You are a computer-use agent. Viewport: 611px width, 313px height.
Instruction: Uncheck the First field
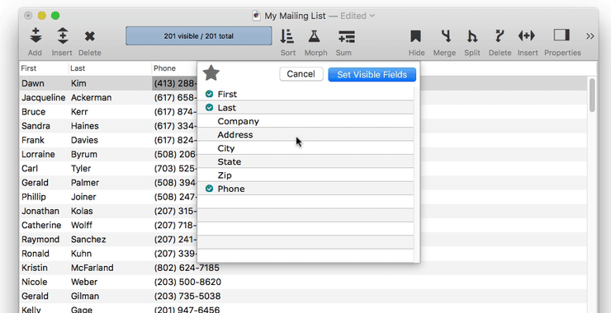click(209, 94)
